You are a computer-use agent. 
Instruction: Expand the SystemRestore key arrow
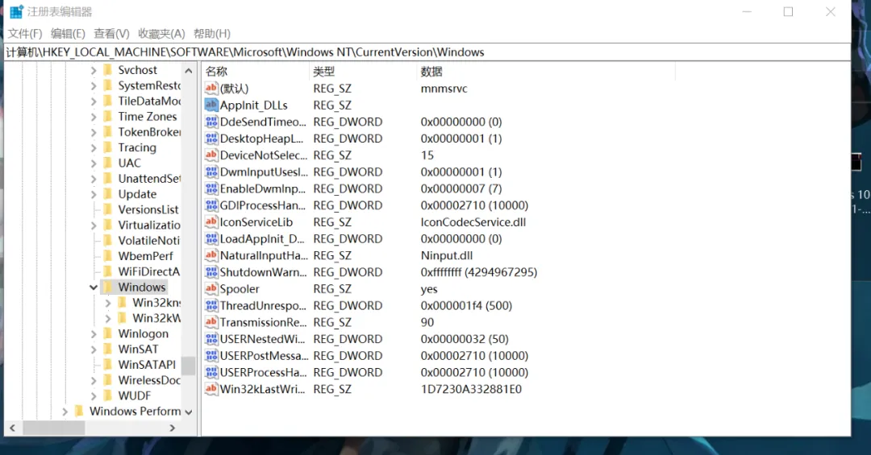click(x=94, y=86)
